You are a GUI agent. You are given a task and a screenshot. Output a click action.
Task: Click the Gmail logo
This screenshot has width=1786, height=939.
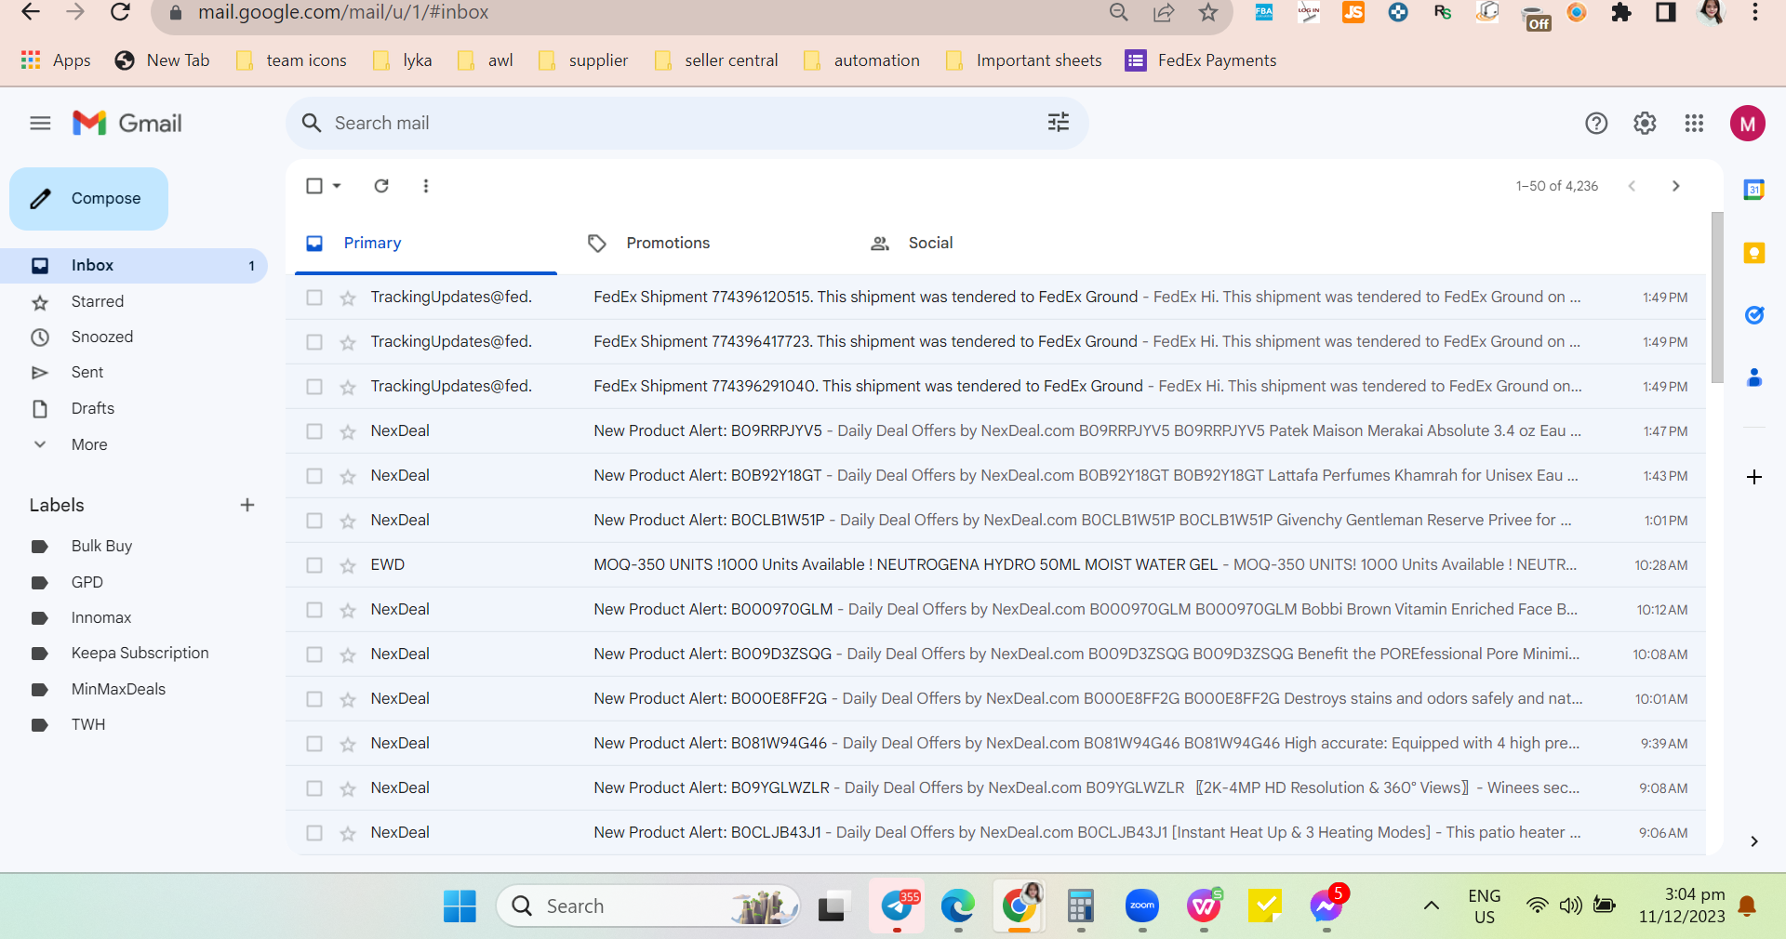[x=127, y=123]
